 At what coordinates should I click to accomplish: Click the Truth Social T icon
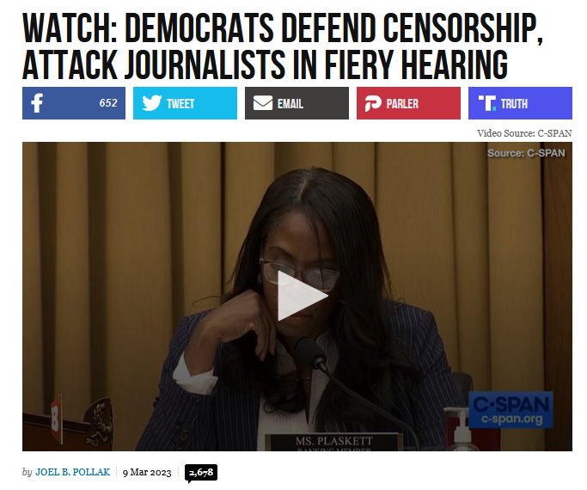tap(487, 103)
